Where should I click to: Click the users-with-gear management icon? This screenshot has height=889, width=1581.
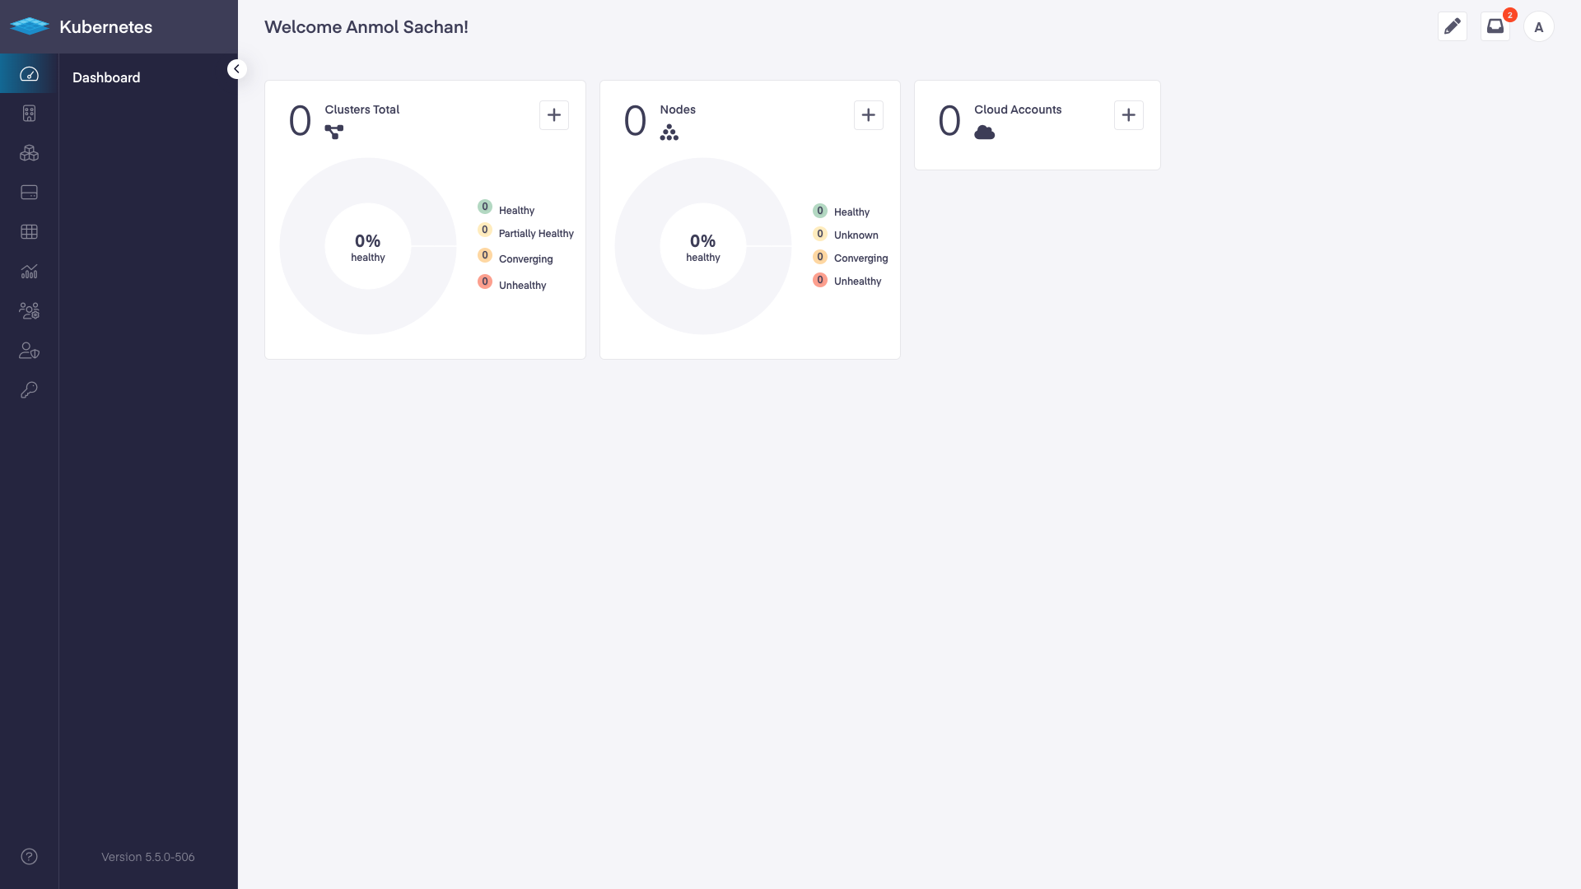point(29,310)
